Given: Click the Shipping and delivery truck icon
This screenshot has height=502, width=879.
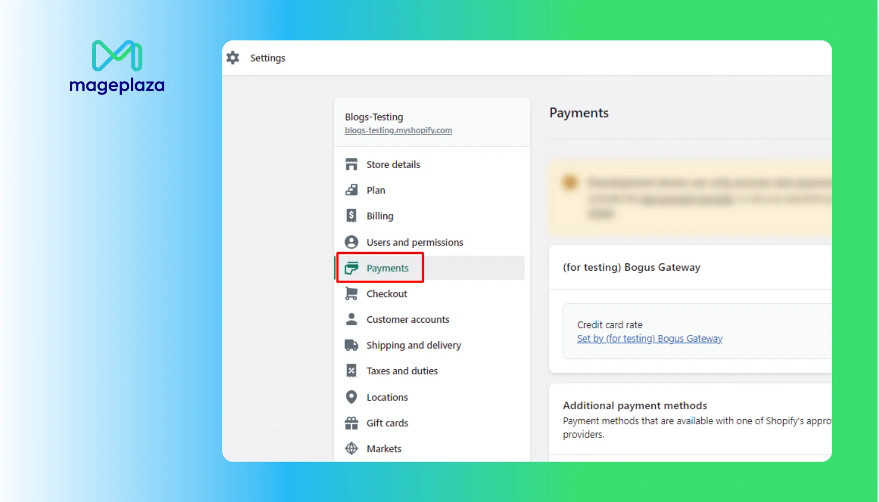Looking at the screenshot, I should (x=351, y=345).
